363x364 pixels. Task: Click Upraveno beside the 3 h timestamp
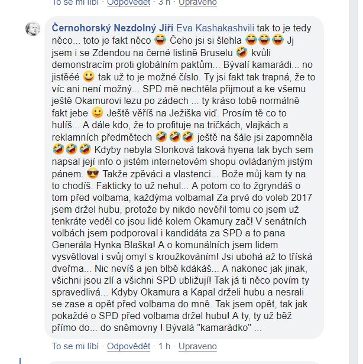tap(197, 2)
